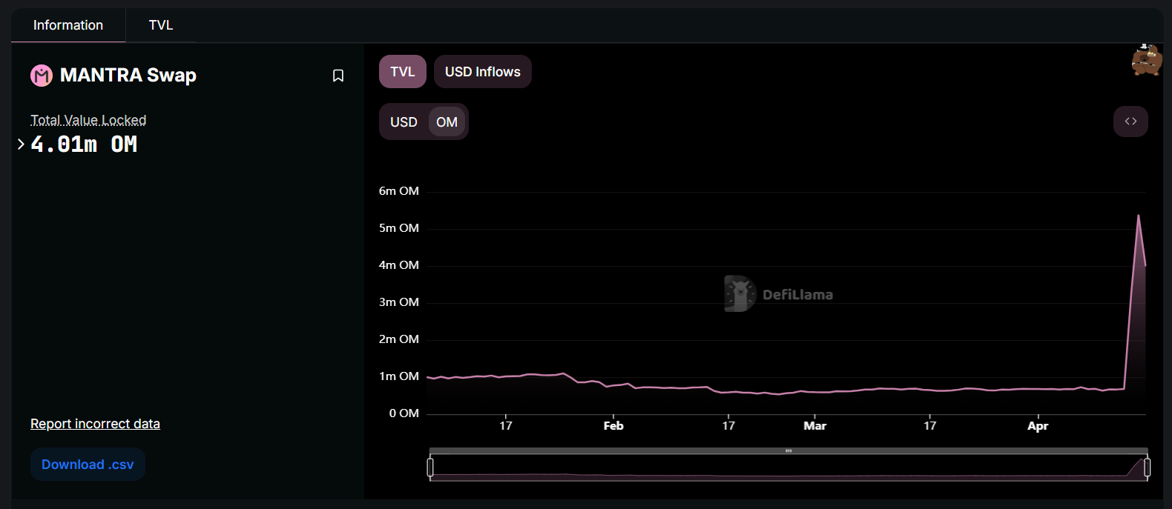1172x509 pixels.
Task: Click the Feb label on the chart axis
Action: point(613,426)
